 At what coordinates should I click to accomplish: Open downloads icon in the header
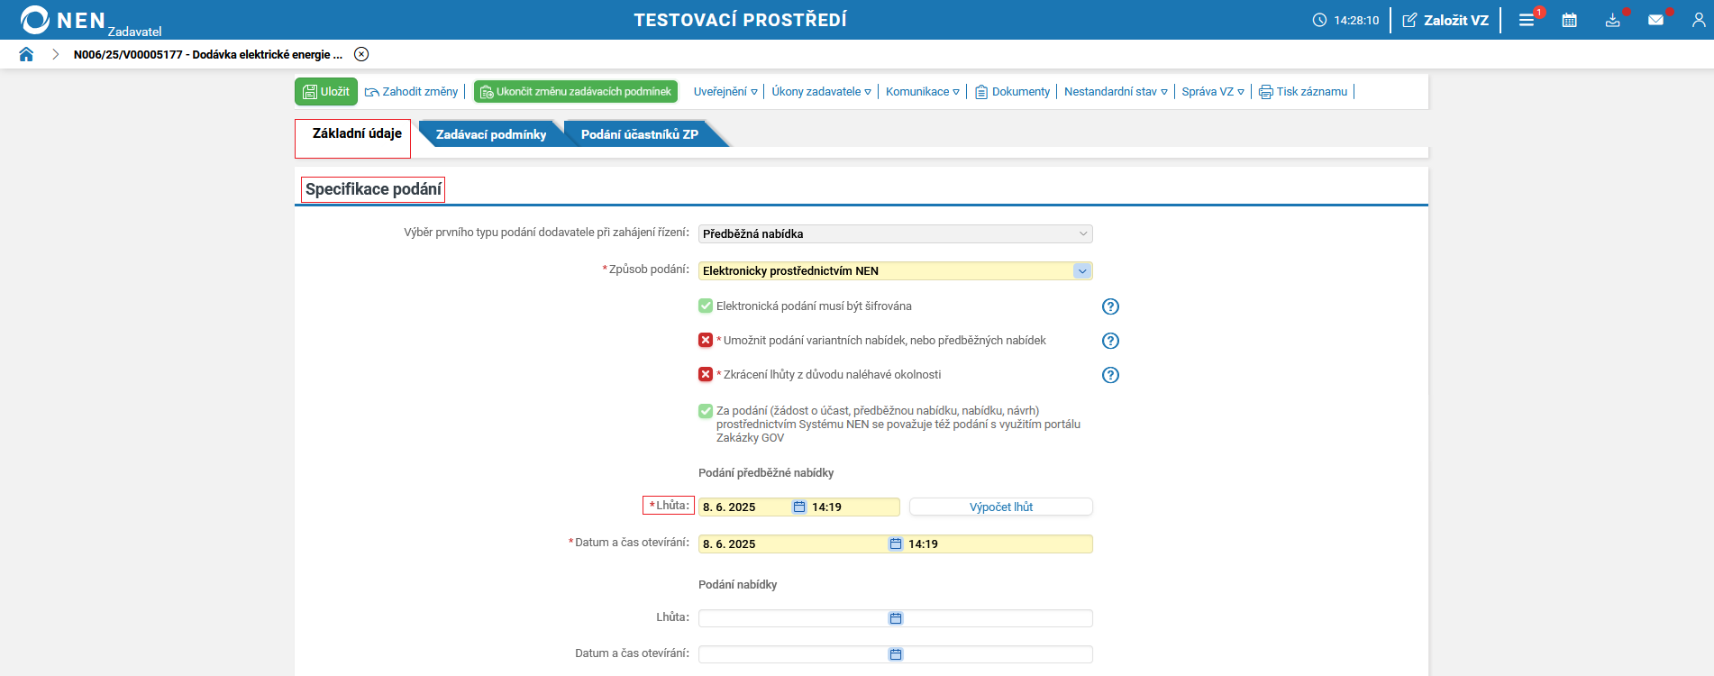(x=1613, y=20)
